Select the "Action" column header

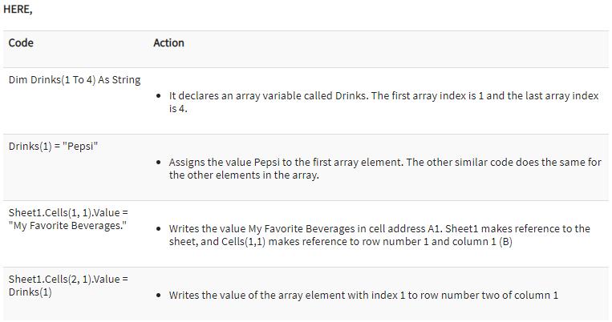tap(168, 42)
